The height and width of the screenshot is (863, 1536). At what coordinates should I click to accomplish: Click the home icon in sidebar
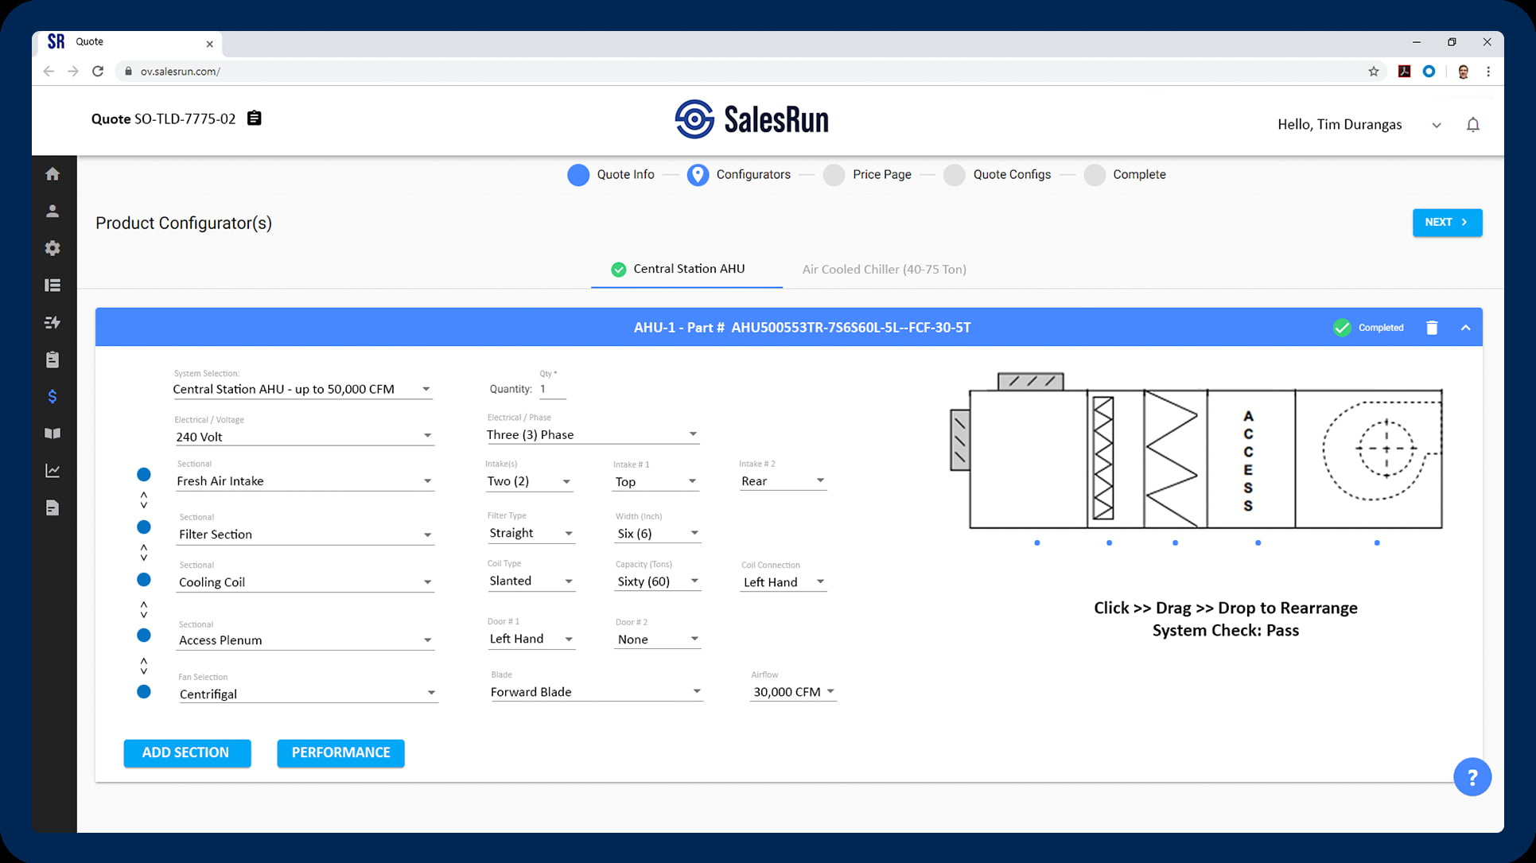[x=52, y=174]
